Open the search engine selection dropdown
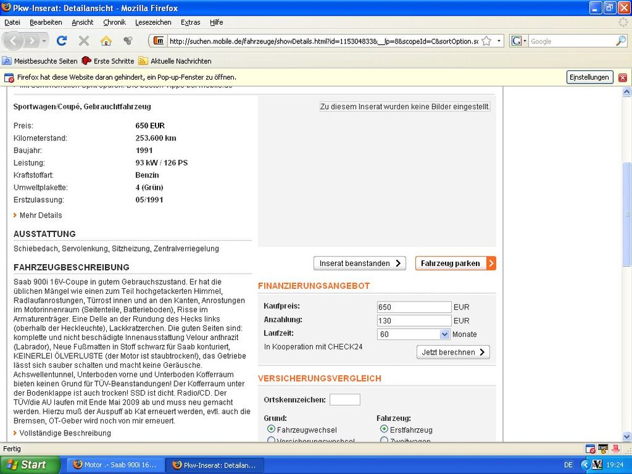Screen dimensions: 632x474 click(525, 41)
